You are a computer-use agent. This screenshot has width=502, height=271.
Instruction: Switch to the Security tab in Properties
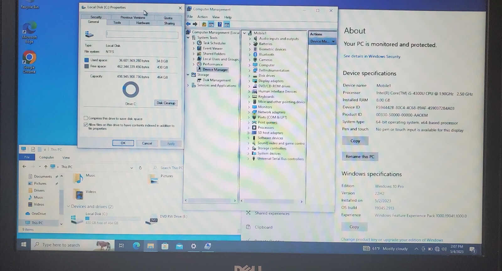click(96, 17)
